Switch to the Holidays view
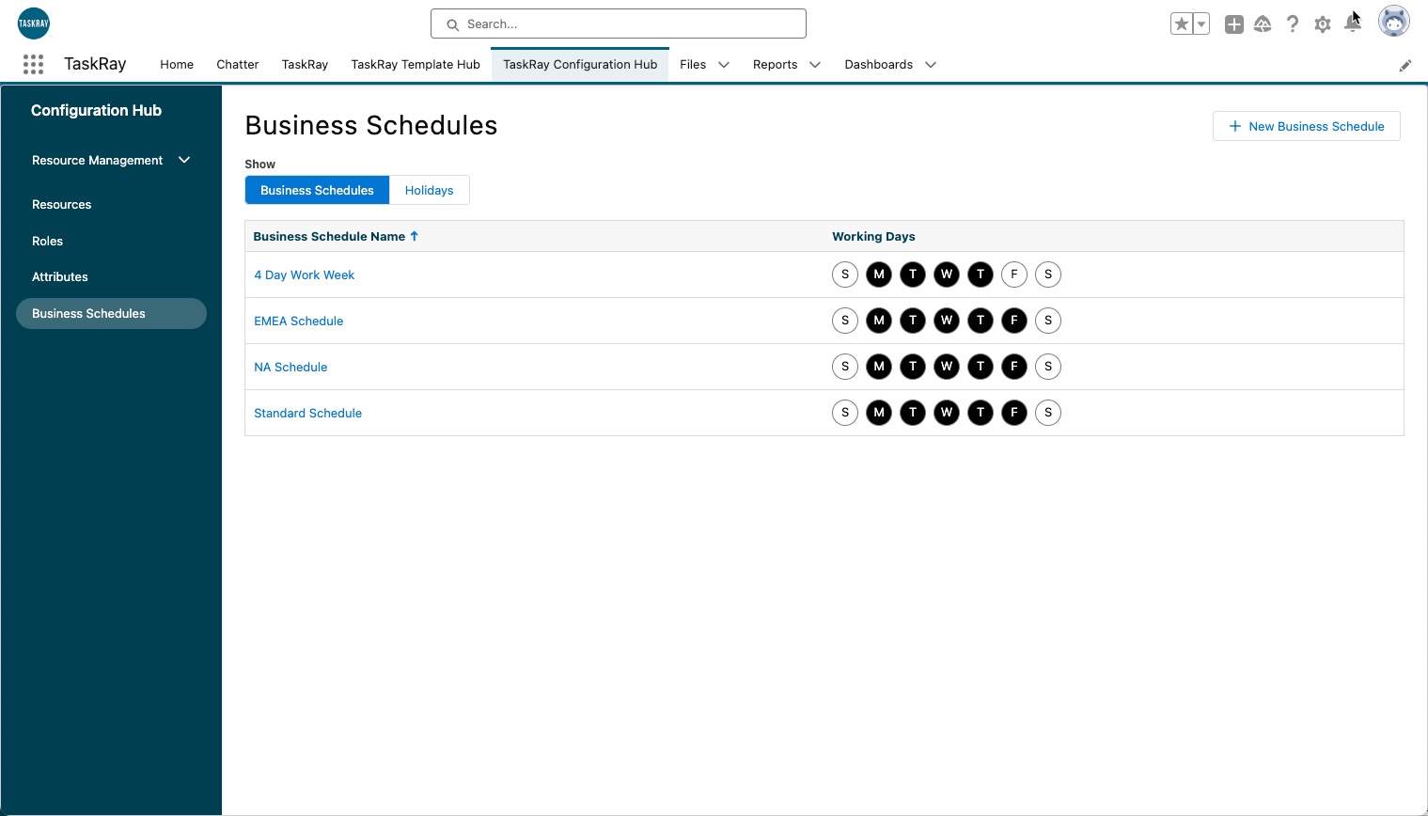 pos(429,190)
